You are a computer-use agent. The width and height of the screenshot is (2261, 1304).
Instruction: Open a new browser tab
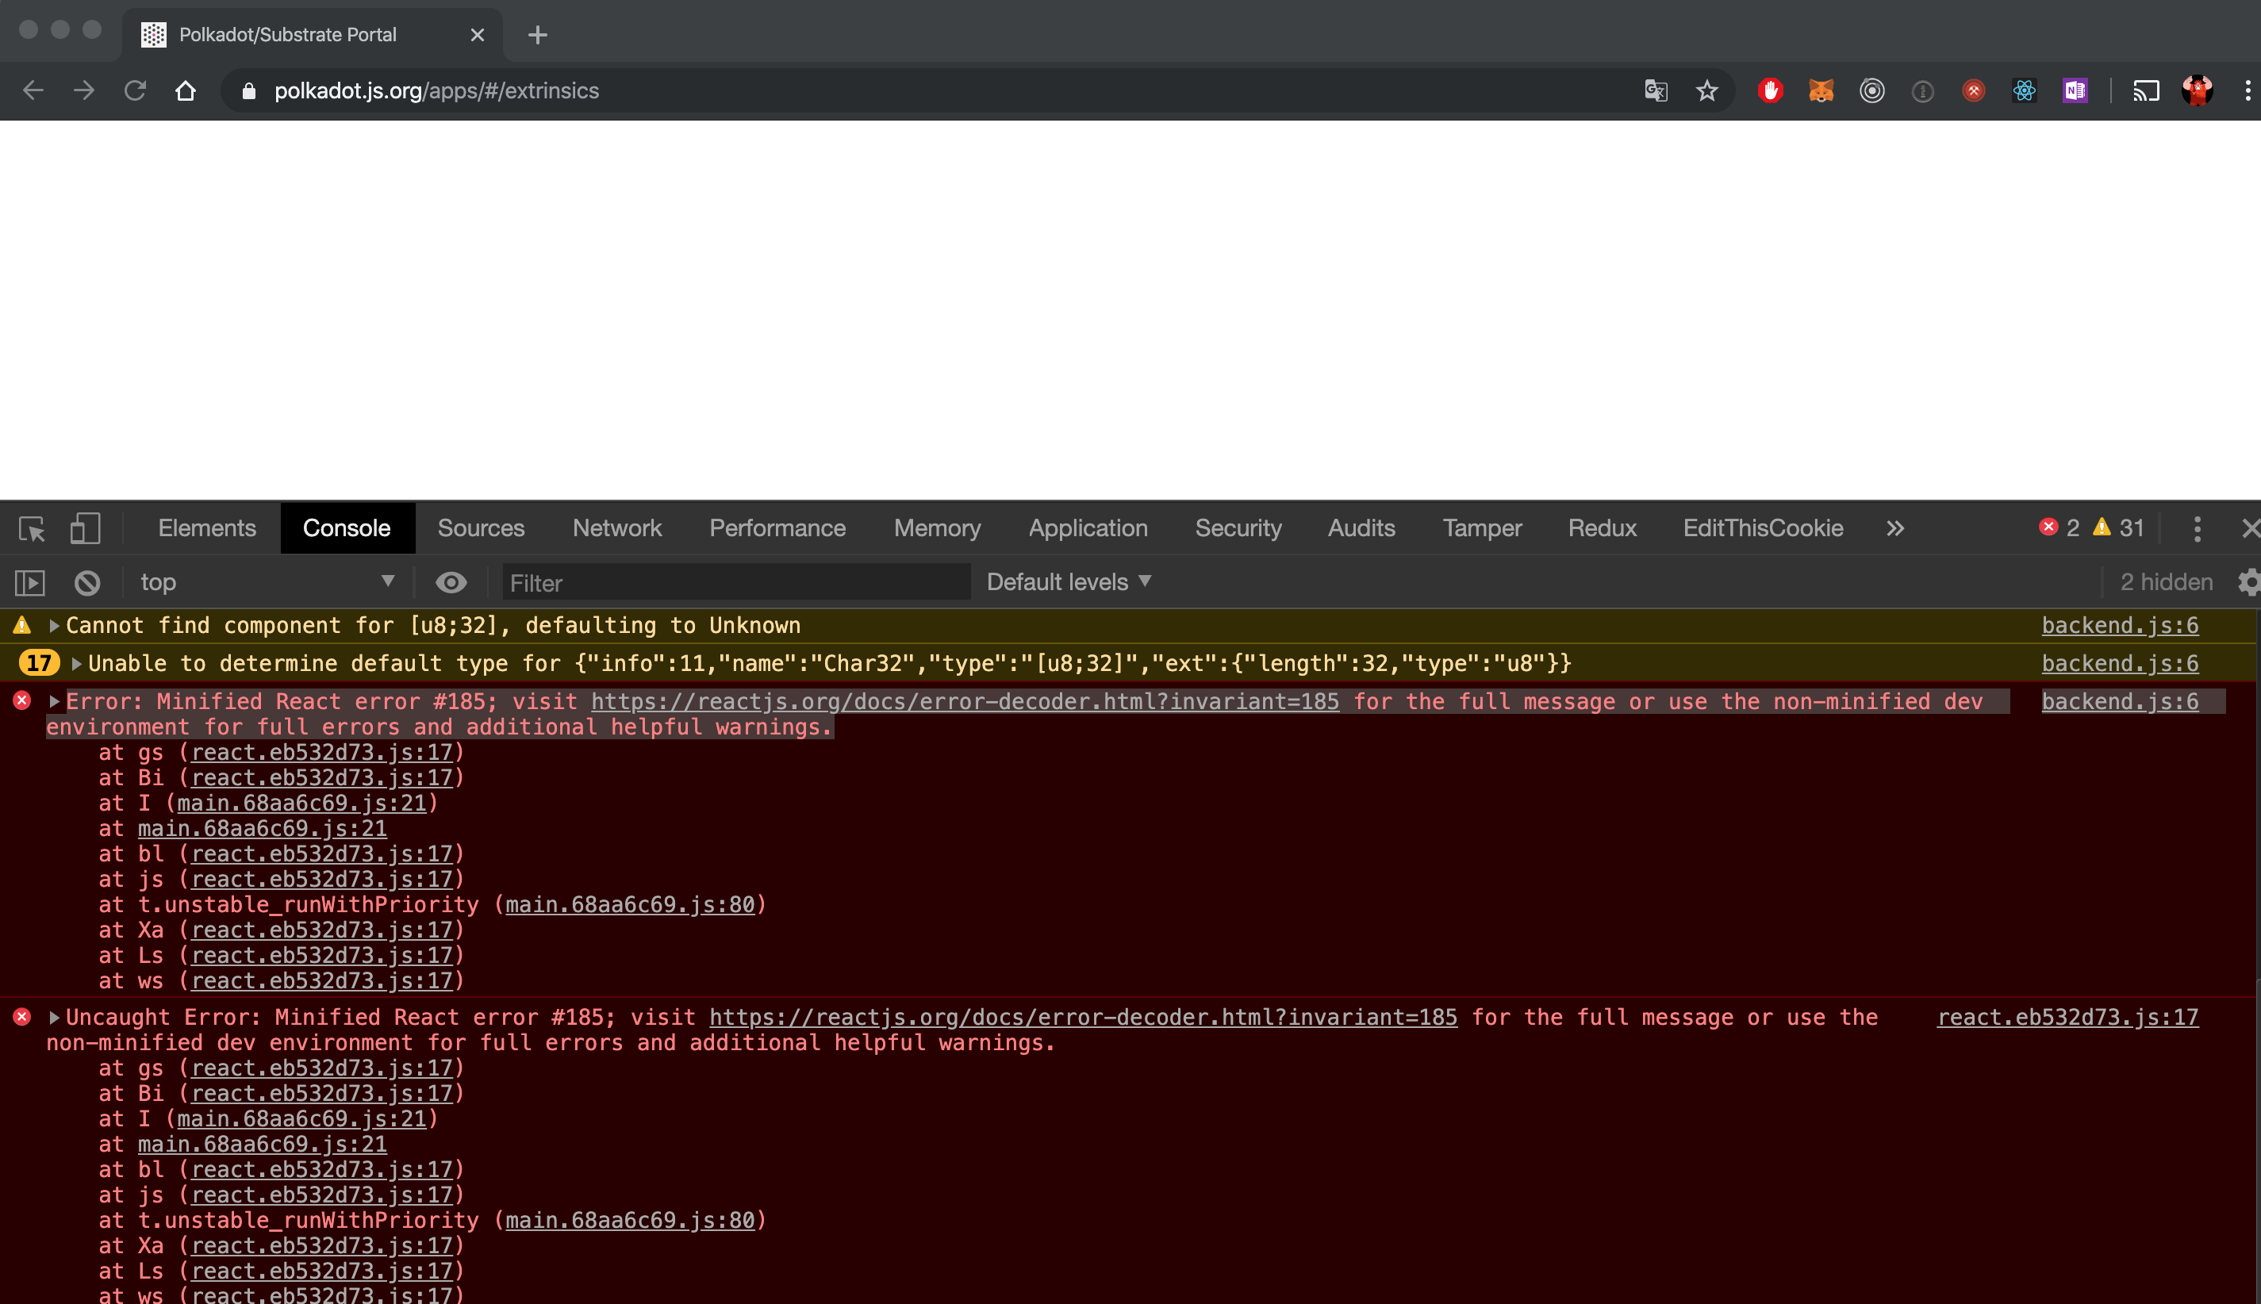[x=537, y=35]
